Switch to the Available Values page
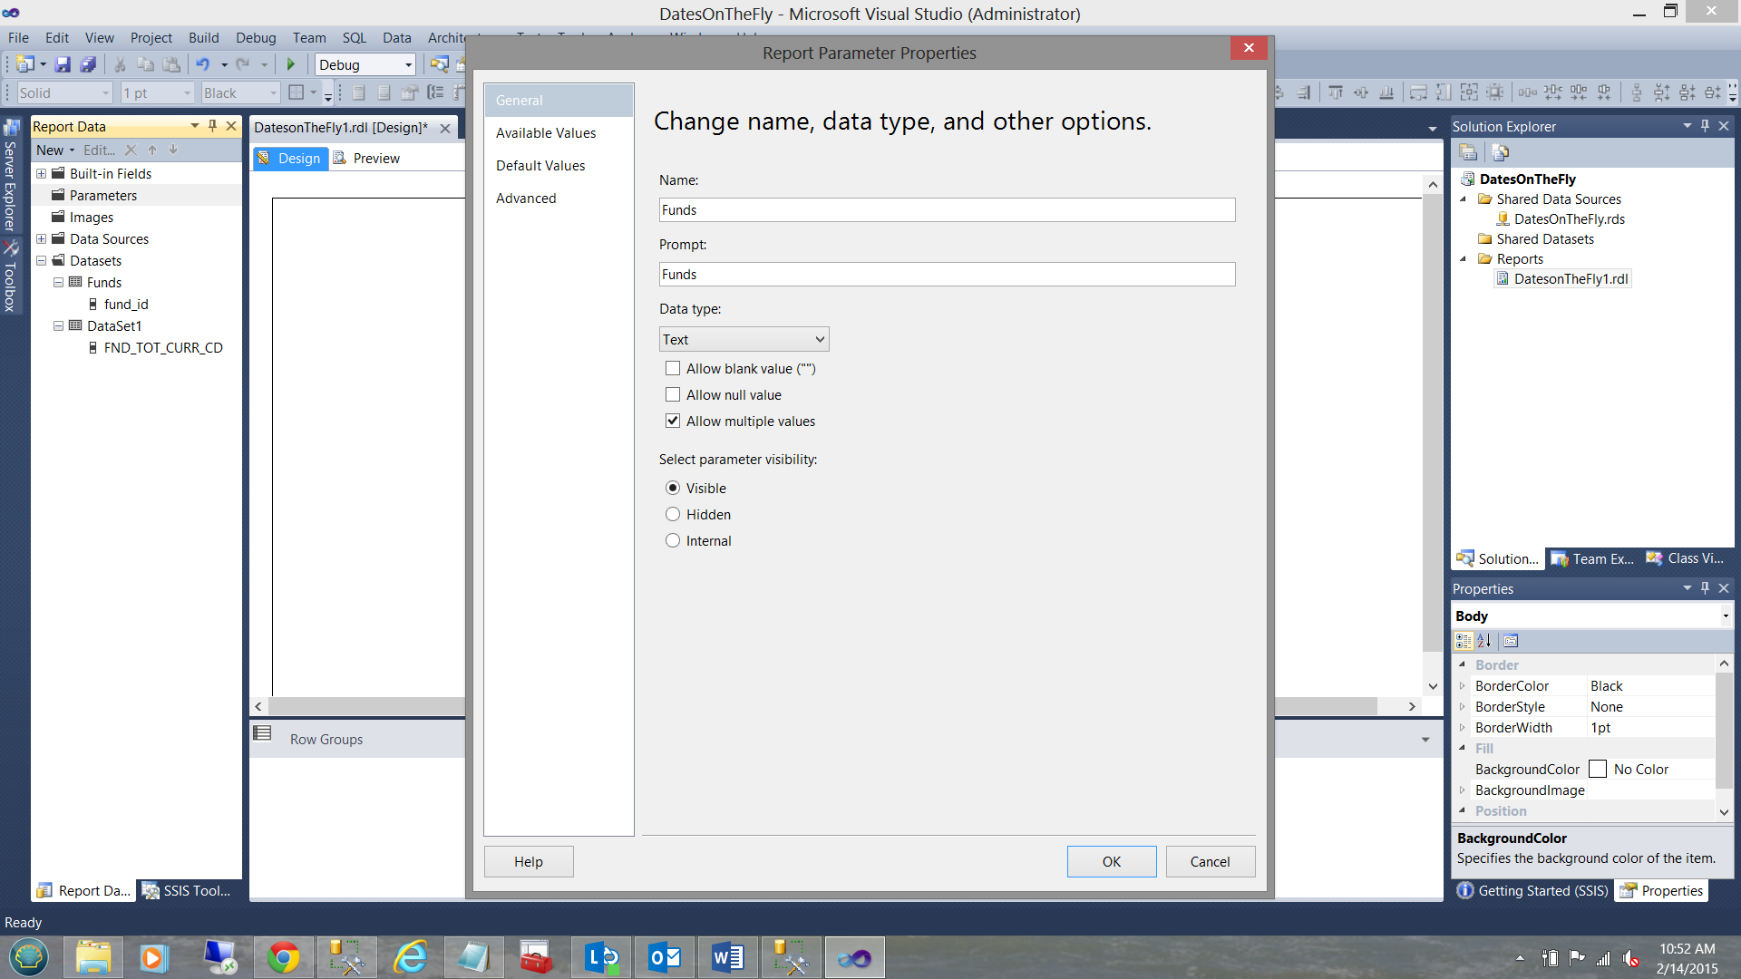This screenshot has height=979, width=1741. click(x=546, y=133)
